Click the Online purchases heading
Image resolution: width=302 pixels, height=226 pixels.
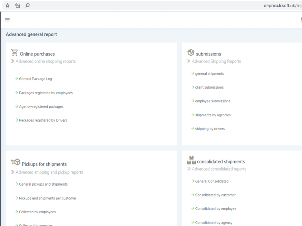click(x=37, y=54)
